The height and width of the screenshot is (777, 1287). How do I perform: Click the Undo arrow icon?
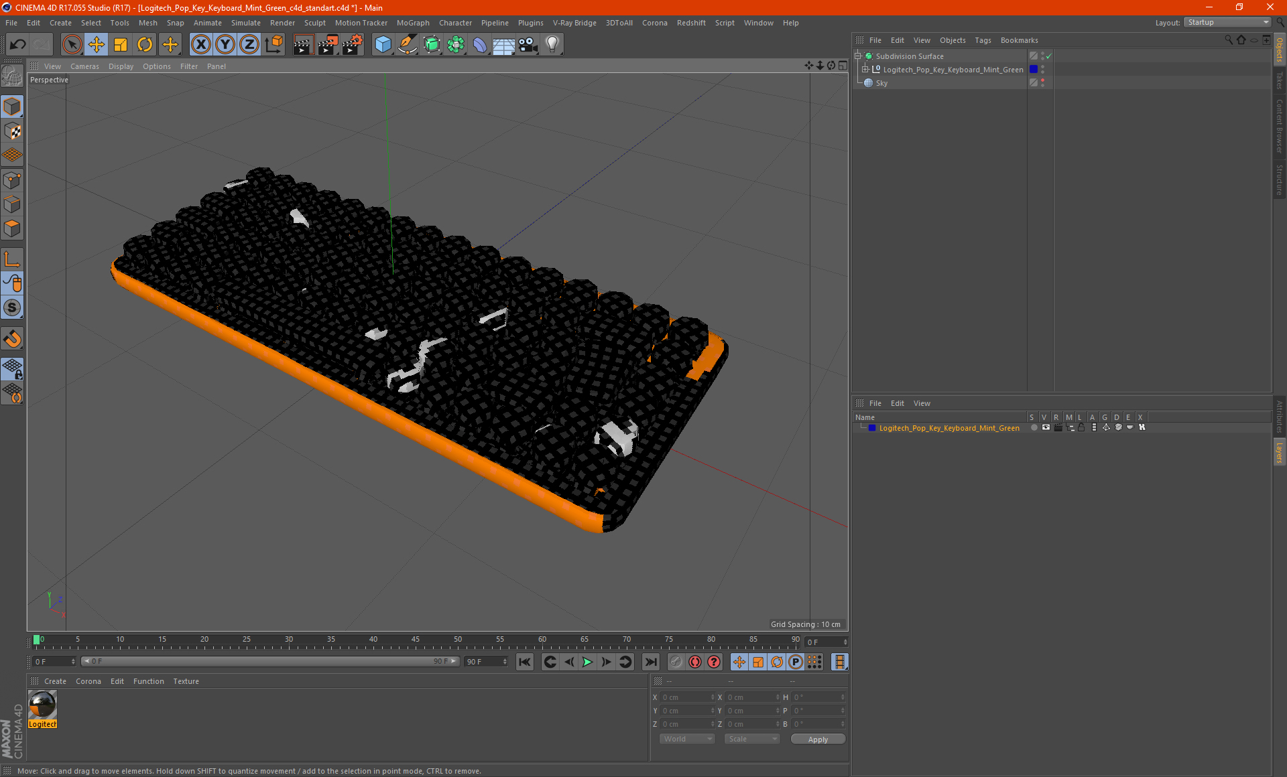click(x=18, y=45)
